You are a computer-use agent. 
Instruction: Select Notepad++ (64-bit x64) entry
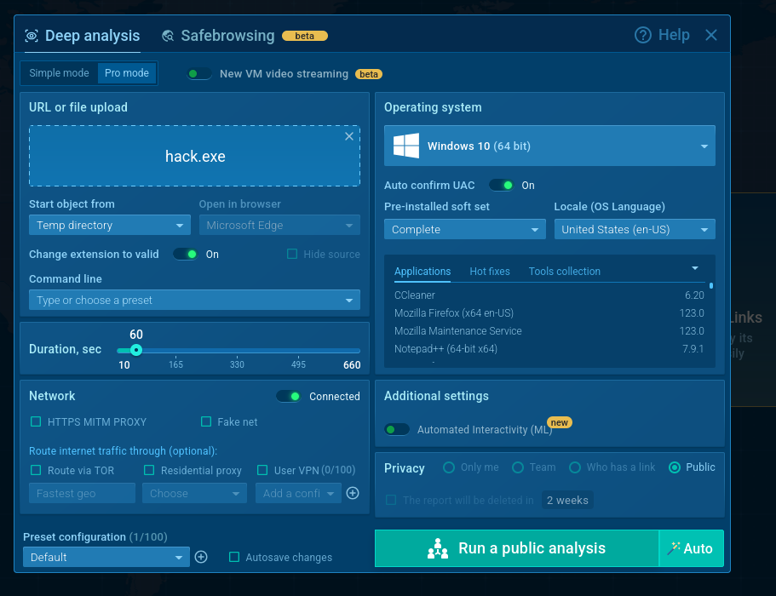point(549,349)
